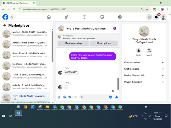
Task: Open weather widget showing 21°C
Action: (x=133, y=116)
